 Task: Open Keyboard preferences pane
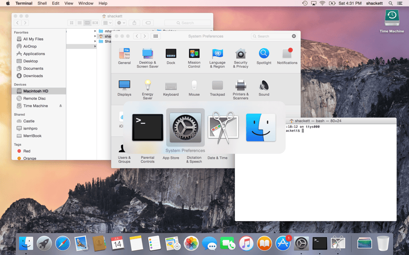(171, 88)
